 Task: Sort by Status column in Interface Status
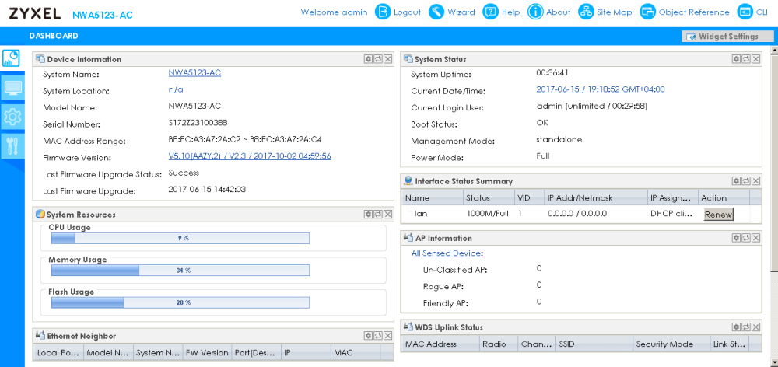(489, 197)
